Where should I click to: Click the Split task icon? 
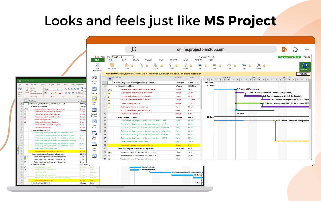(x=200, y=65)
